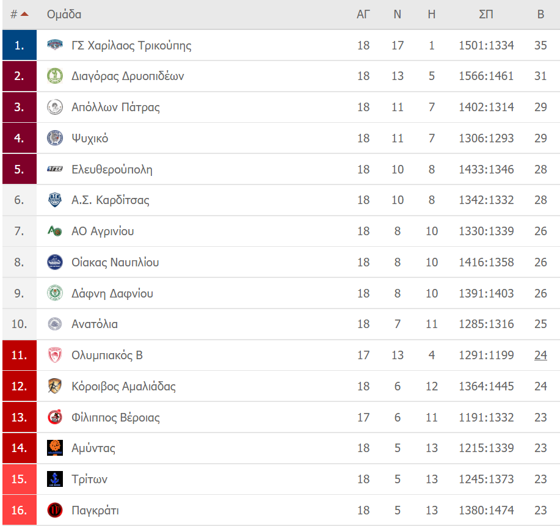Click the Ολυμπιακός Β red crest
The image size is (560, 526).
coord(54,355)
